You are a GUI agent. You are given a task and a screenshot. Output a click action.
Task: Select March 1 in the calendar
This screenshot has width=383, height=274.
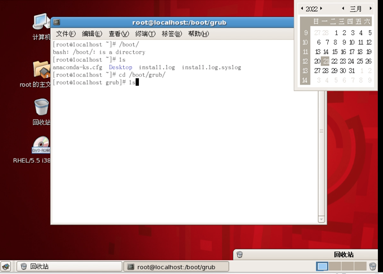[336, 33]
